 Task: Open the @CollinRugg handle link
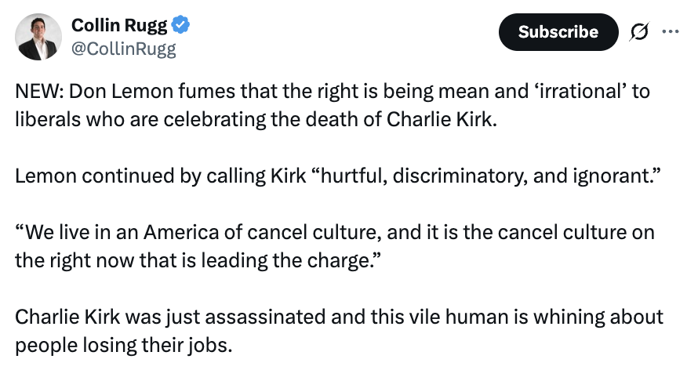(x=124, y=49)
